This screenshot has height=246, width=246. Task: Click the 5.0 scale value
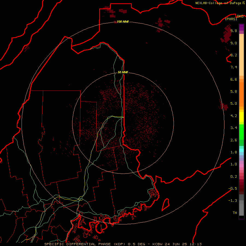coord(234,104)
